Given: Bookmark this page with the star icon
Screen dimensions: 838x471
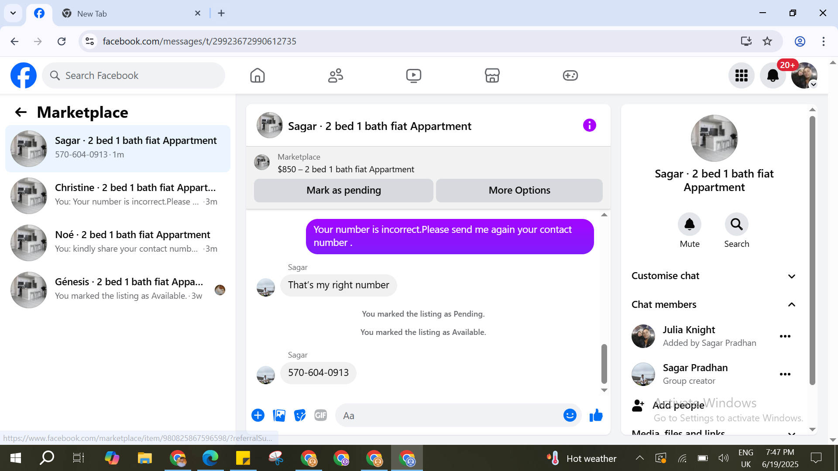Looking at the screenshot, I should (x=767, y=41).
